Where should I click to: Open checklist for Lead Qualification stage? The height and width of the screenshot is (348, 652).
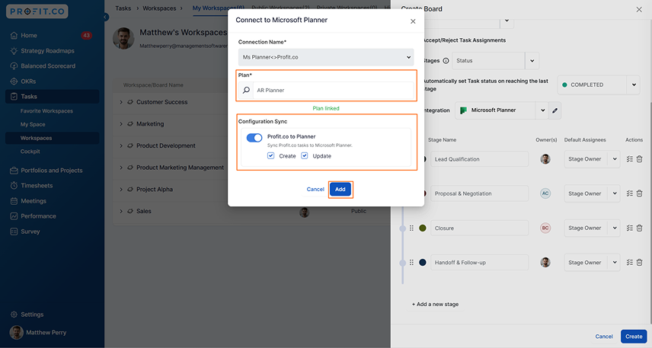click(630, 159)
